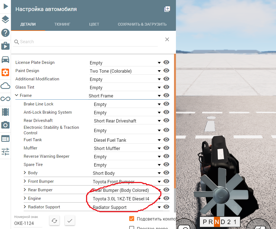Screen dimensions: 276x229
Task: Open the briefcase with play symbol icon
Action: click(5, 46)
